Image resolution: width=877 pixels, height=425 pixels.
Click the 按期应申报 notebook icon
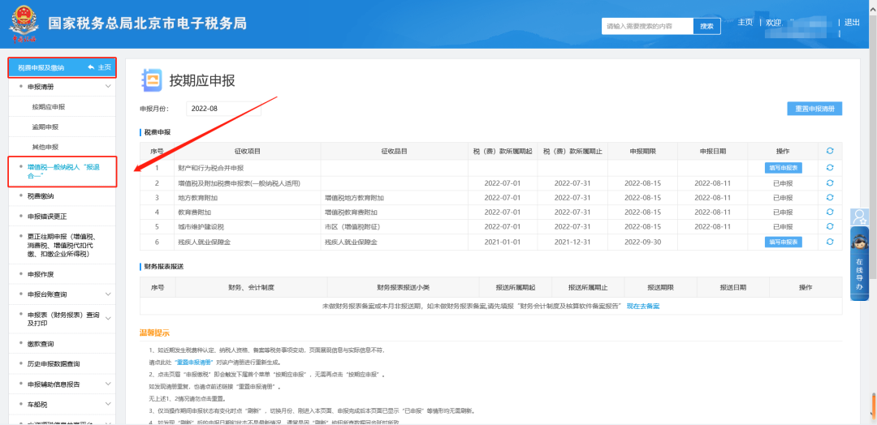click(x=152, y=79)
